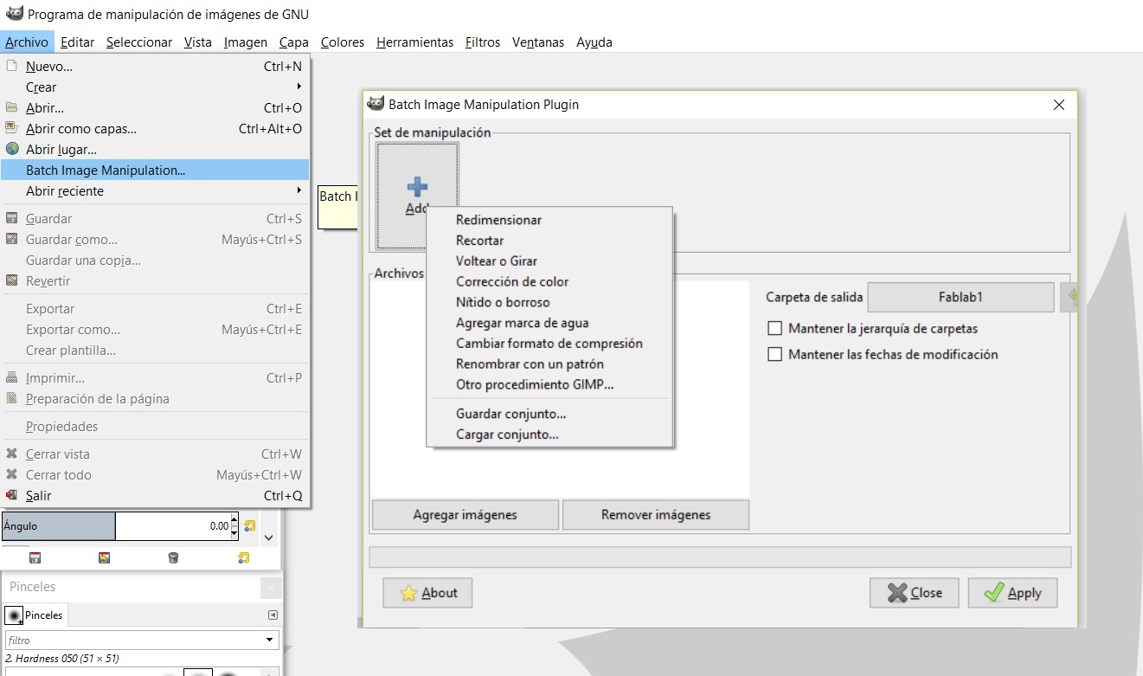1143x676 pixels.
Task: Click the Close button in Batch dialog
Action: click(x=915, y=593)
